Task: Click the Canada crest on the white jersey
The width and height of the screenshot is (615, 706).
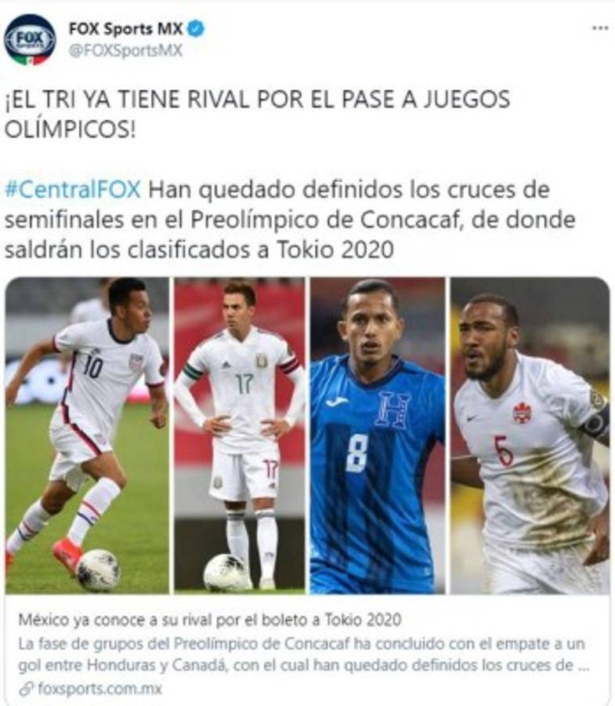Action: click(522, 413)
